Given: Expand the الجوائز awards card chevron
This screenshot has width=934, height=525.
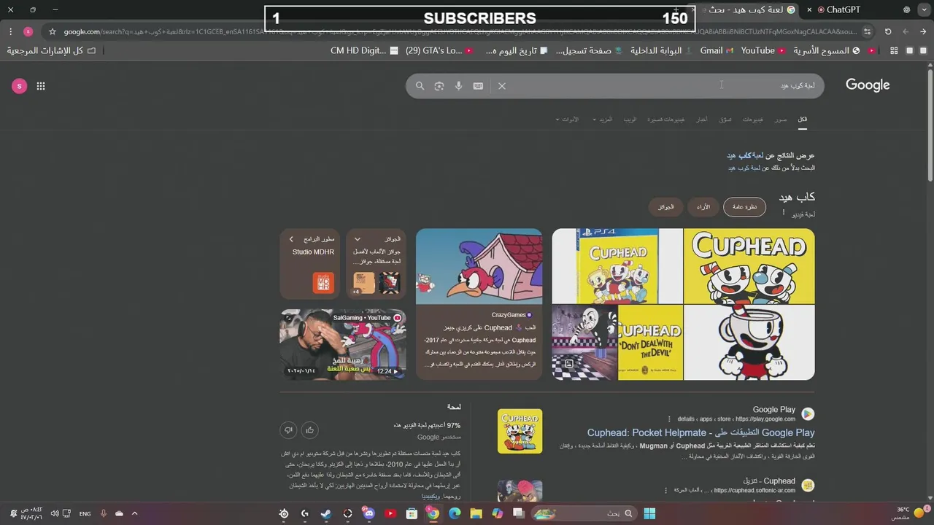Looking at the screenshot, I should [358, 239].
